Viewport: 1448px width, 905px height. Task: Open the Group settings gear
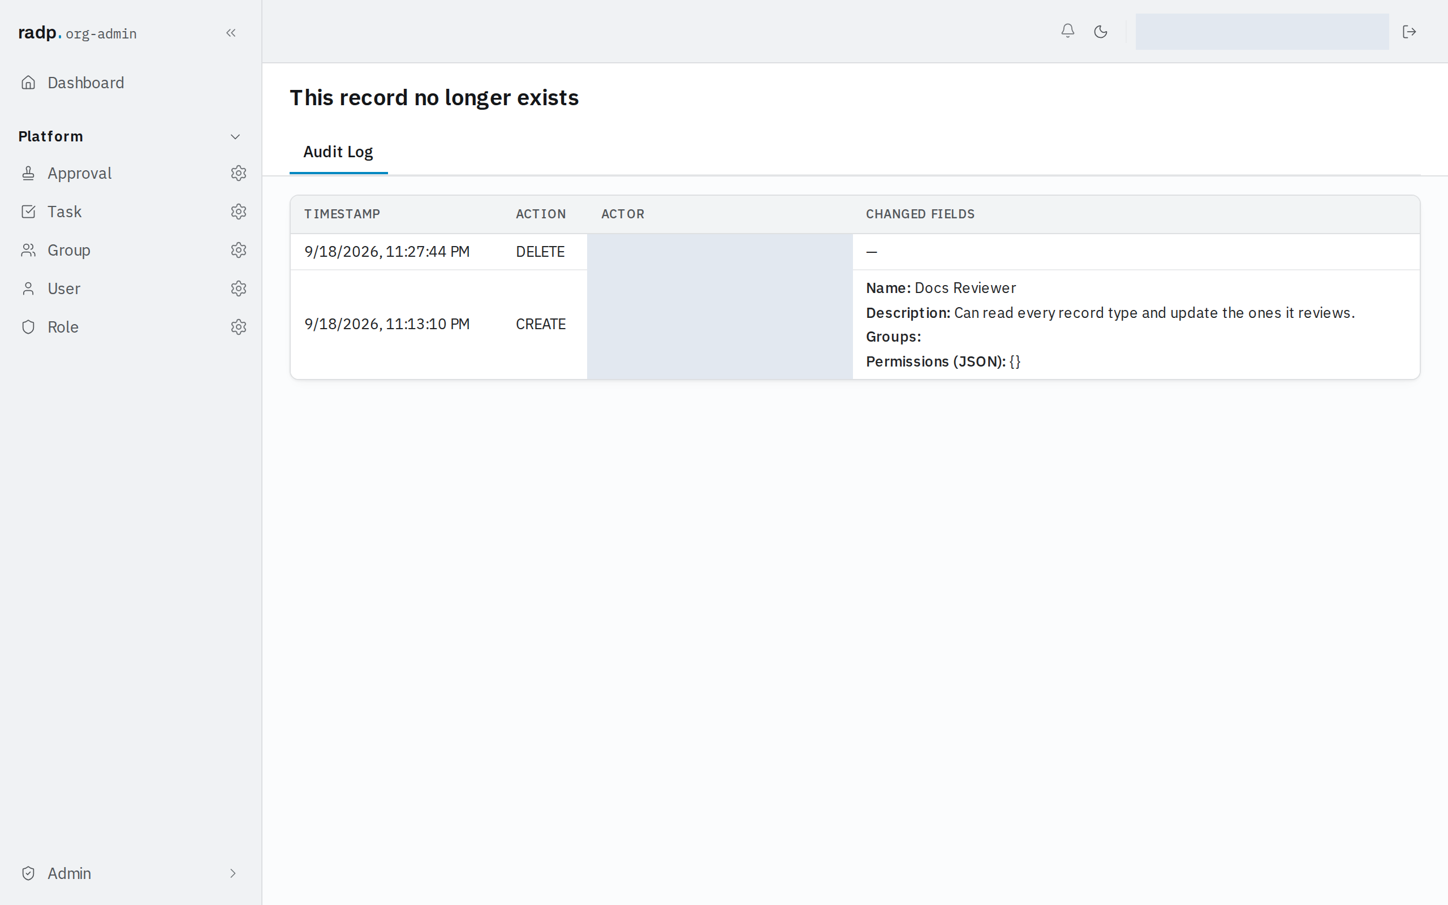239,250
